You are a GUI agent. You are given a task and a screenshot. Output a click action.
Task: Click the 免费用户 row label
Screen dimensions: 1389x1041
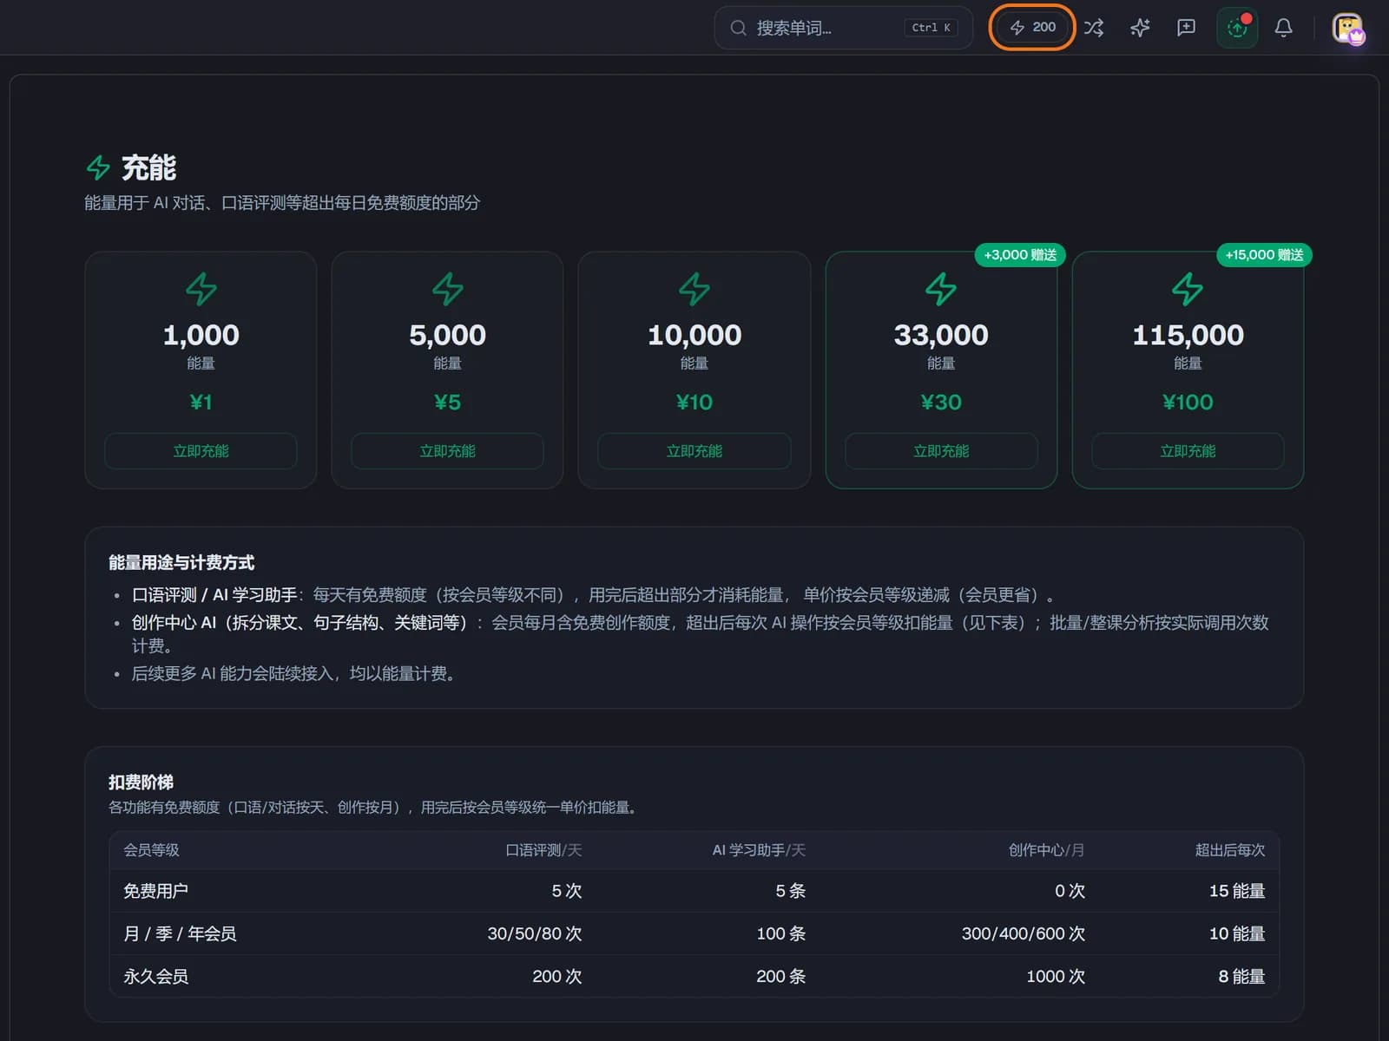pyautogui.click(x=155, y=891)
